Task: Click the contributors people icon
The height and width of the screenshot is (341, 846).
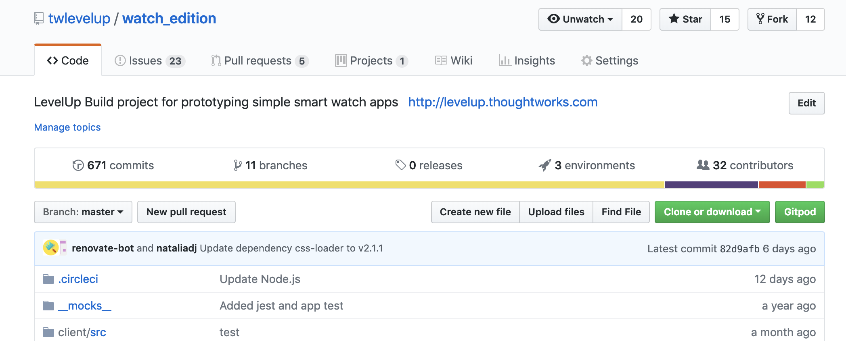Action: point(703,165)
